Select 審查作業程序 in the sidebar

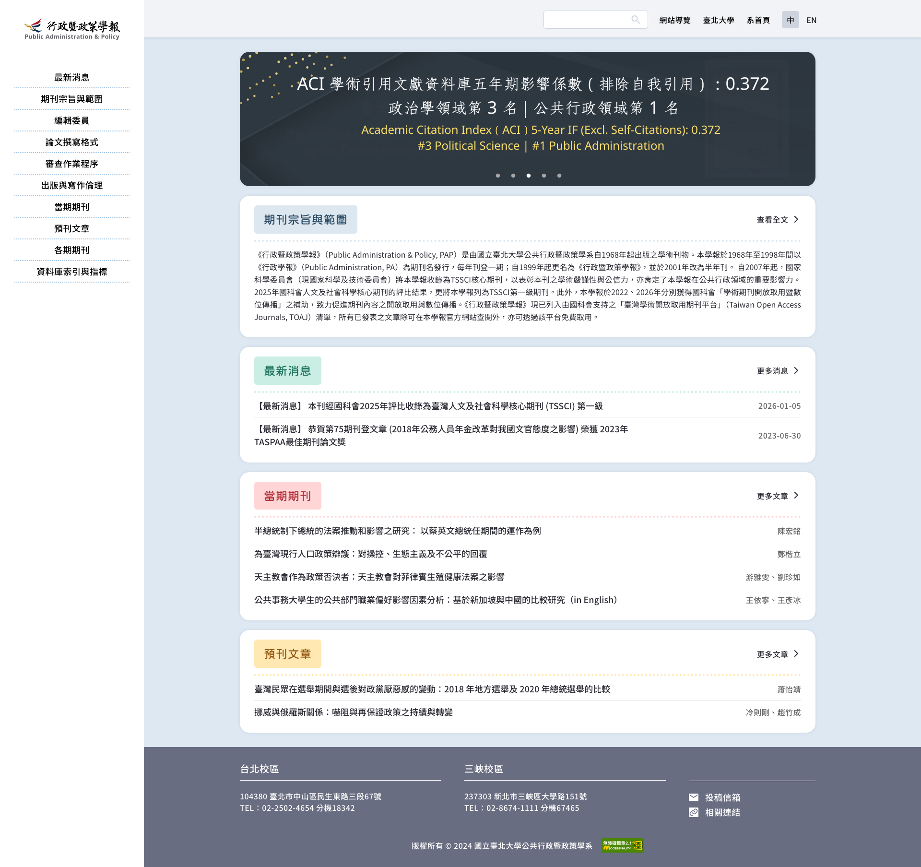click(71, 164)
